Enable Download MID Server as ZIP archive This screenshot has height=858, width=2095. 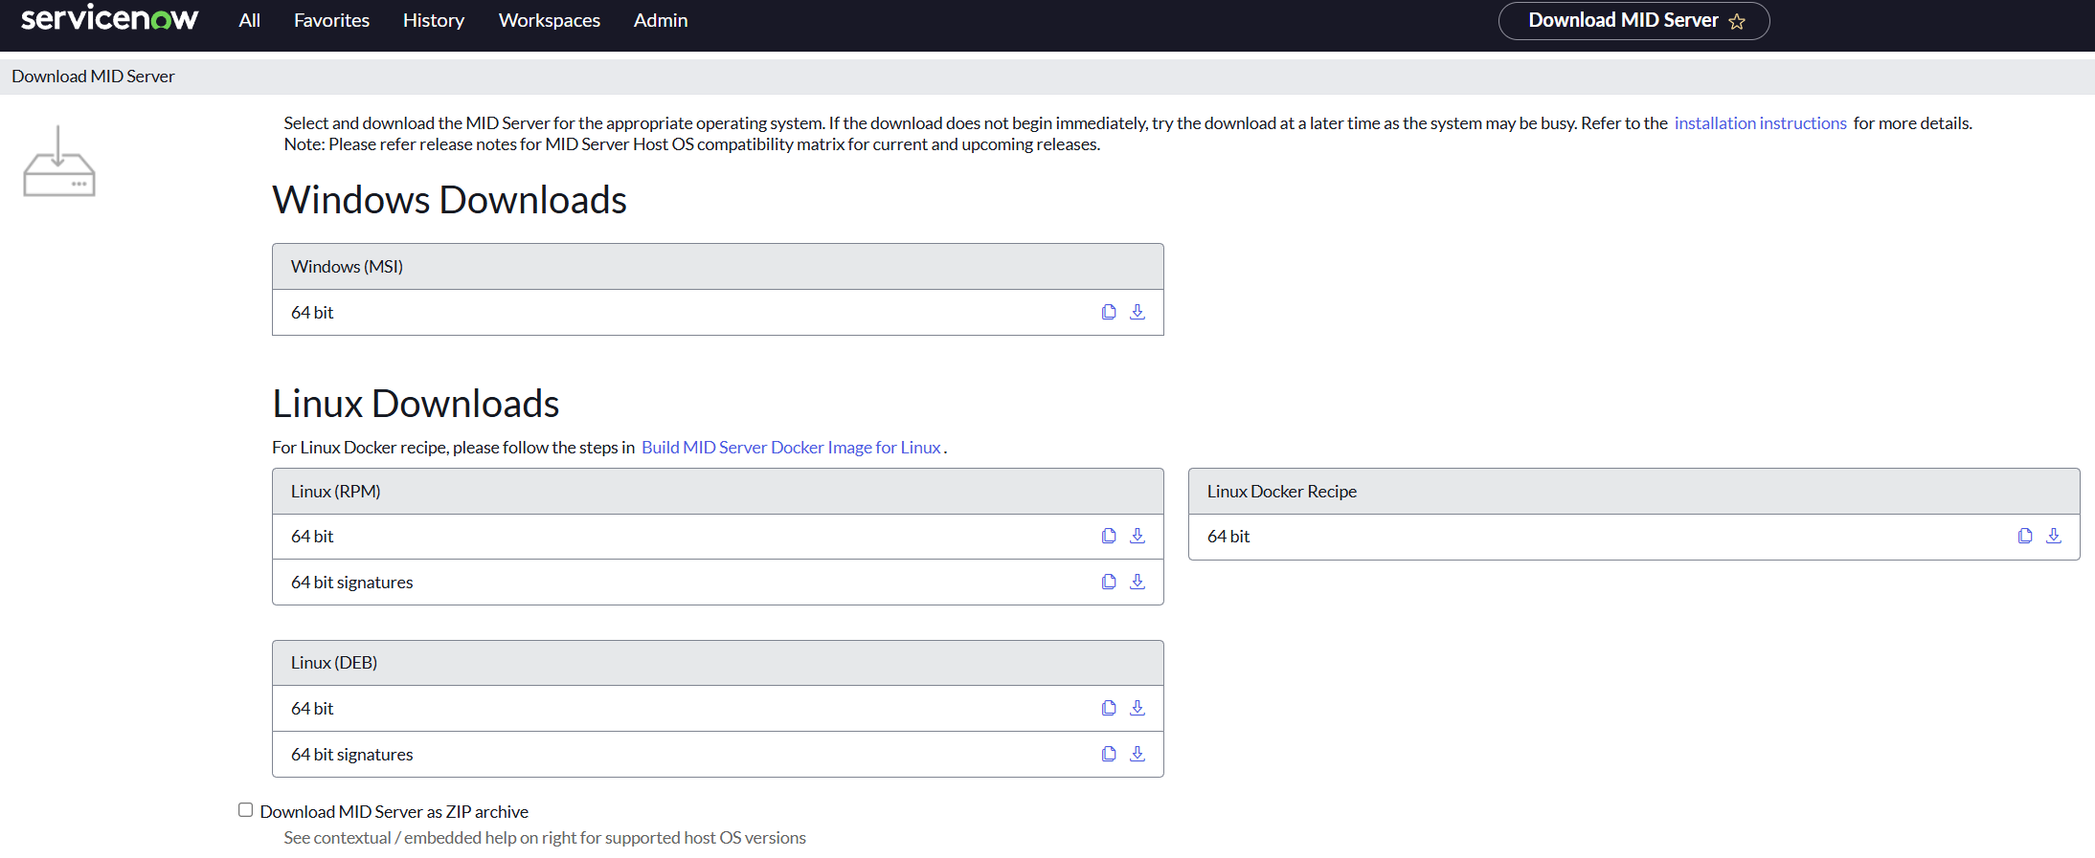[x=246, y=810]
